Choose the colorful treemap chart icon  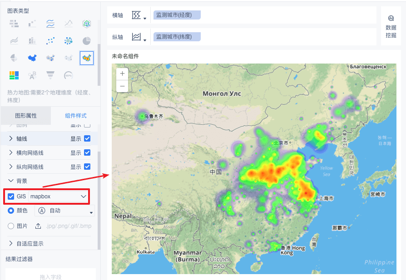pyautogui.click(x=14, y=75)
